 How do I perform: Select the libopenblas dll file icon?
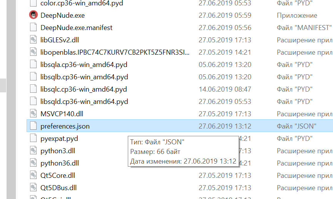33,52
